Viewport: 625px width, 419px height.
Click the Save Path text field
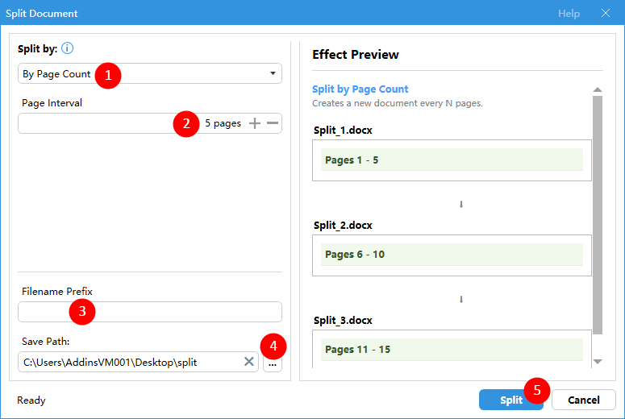[x=138, y=362]
